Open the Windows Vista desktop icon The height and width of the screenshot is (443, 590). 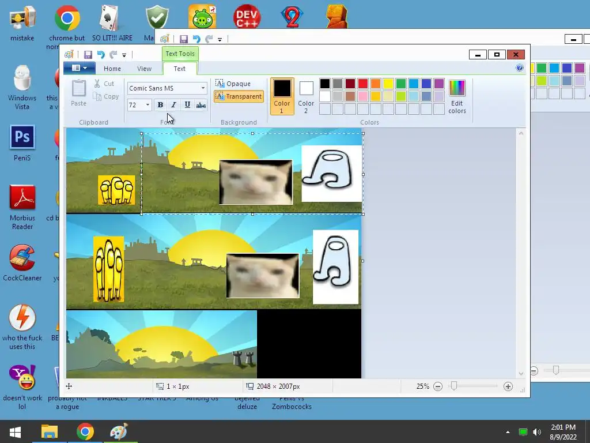pyautogui.click(x=22, y=88)
